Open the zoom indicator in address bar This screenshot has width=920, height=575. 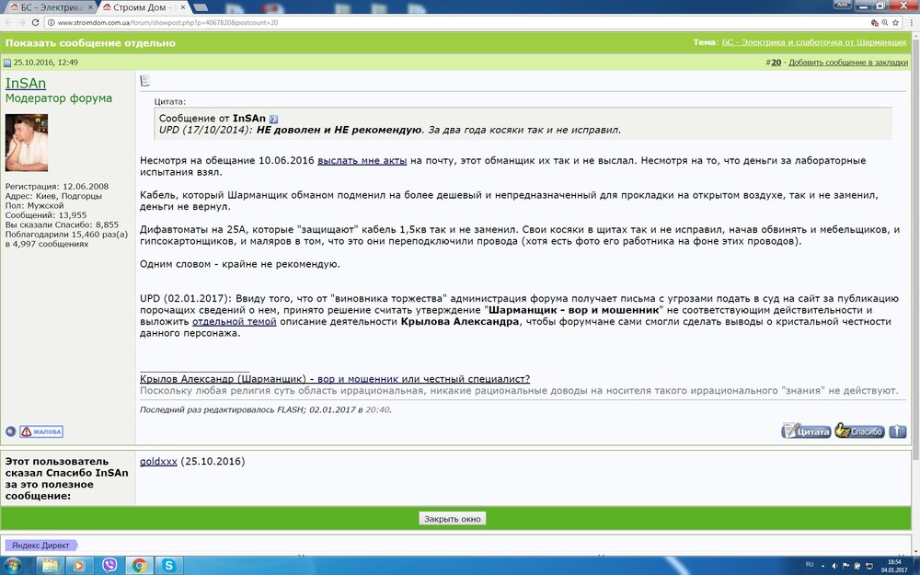point(885,22)
